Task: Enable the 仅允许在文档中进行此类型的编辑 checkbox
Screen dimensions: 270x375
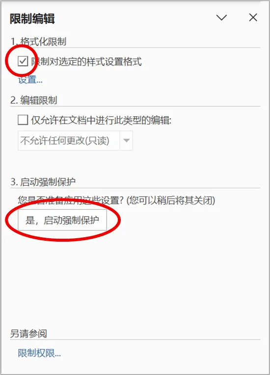Action: click(23, 120)
